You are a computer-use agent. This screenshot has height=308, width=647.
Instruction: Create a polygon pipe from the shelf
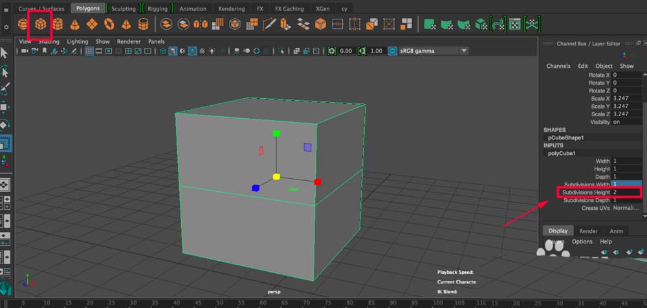pyautogui.click(x=143, y=25)
